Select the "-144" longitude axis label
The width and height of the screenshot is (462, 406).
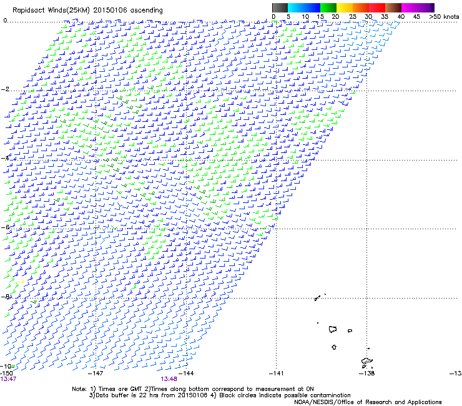tap(186, 374)
